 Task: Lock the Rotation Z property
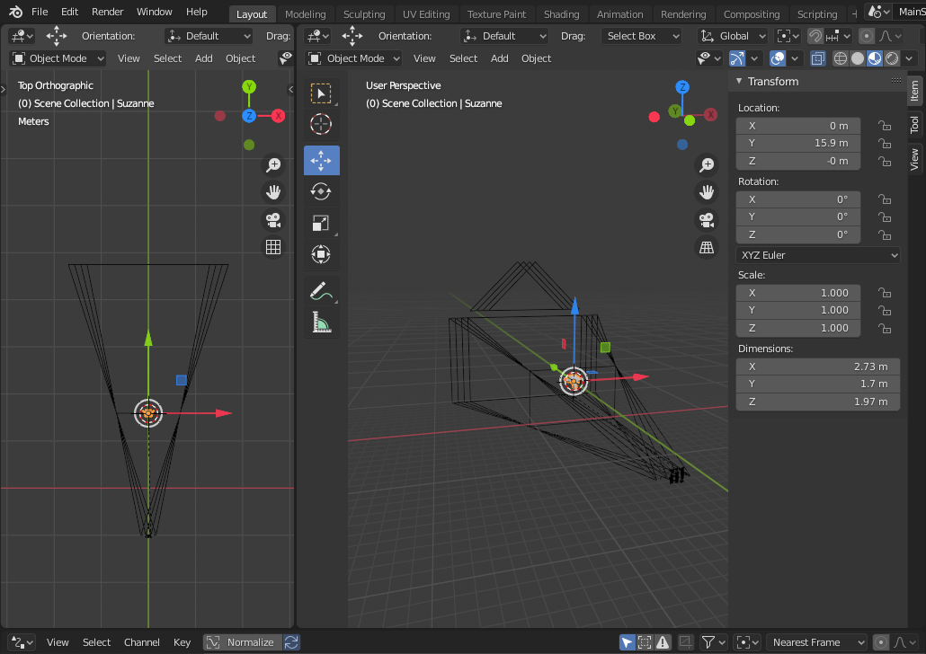(x=884, y=235)
